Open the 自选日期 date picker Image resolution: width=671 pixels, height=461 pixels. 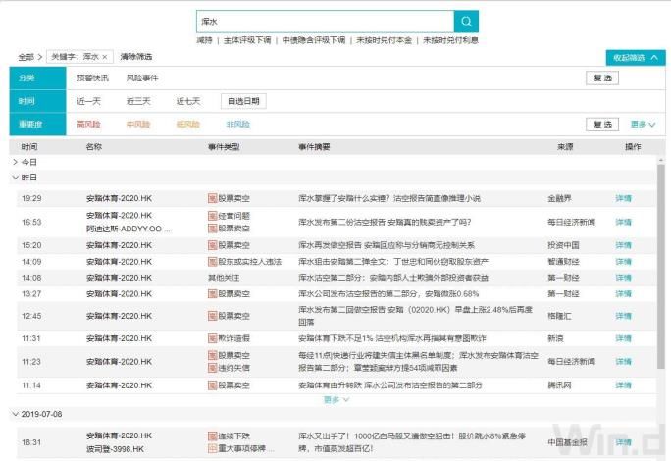point(243,101)
